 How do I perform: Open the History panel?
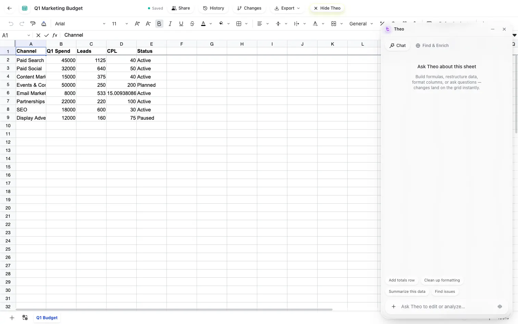(x=213, y=8)
